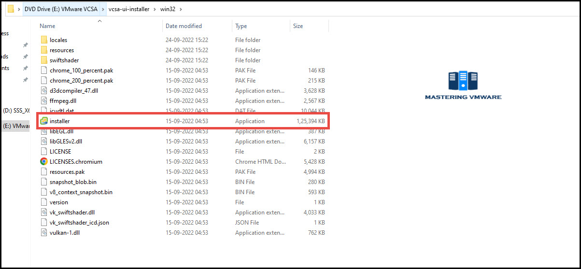Open the locales folder icon
The image size is (581, 269).
pyautogui.click(x=44, y=40)
